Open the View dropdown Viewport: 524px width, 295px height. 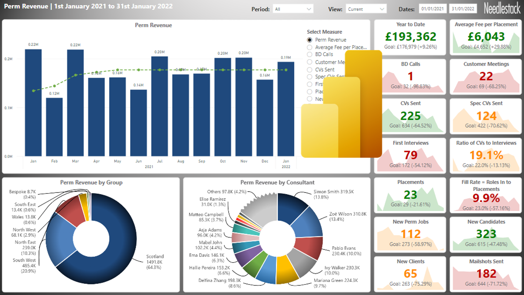pos(366,9)
